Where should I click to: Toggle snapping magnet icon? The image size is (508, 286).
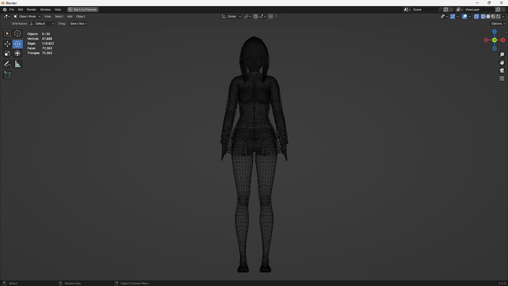pyautogui.click(x=256, y=17)
